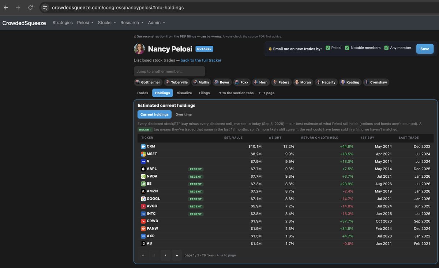
Task: Select the AB ticker logo icon
Action: tap(143, 244)
